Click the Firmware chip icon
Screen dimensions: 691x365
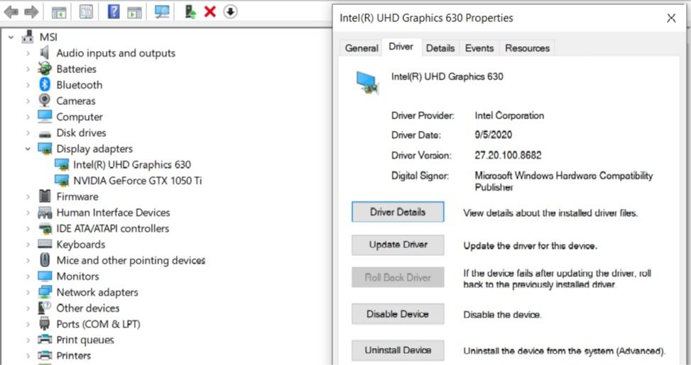(45, 196)
